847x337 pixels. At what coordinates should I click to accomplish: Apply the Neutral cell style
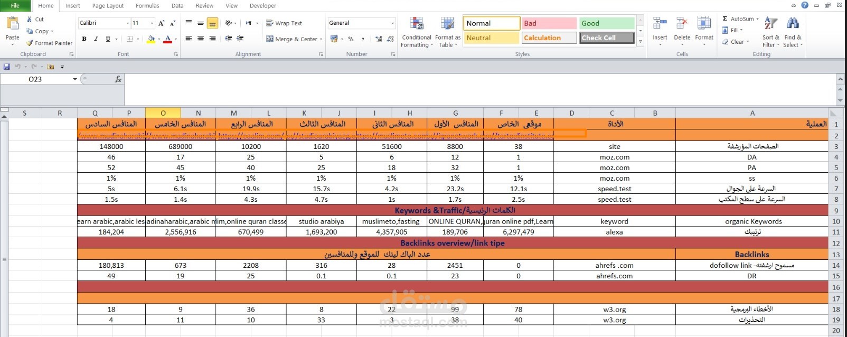click(x=492, y=38)
